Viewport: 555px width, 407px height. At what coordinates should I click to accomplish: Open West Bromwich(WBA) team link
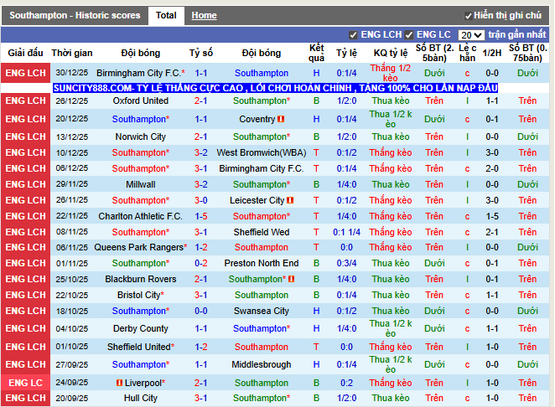tap(262, 152)
